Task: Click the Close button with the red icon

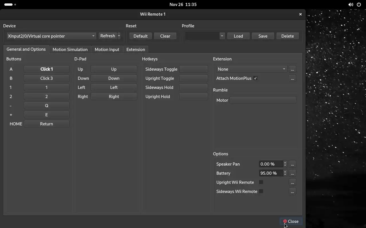Action: coord(291,221)
